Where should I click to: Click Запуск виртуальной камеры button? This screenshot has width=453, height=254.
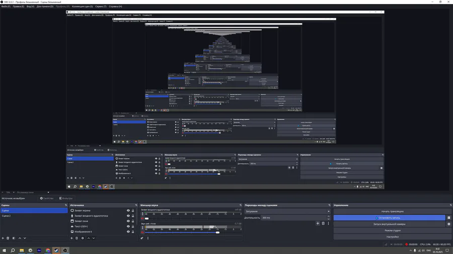tap(390, 224)
